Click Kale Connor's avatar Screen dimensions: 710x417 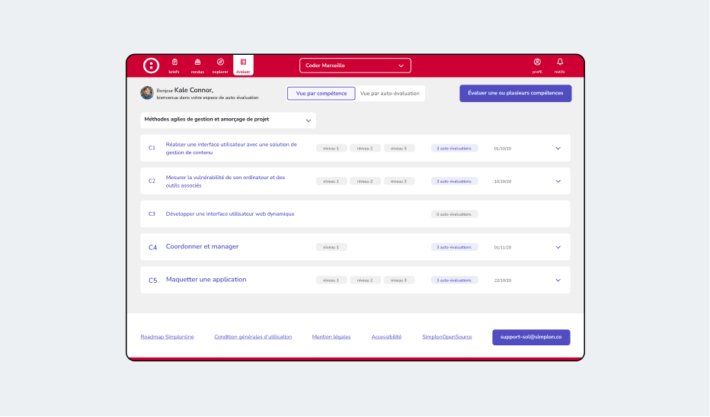tap(147, 93)
